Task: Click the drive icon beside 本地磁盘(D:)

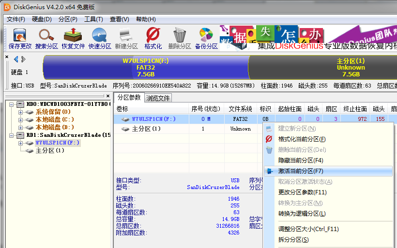Action: click(30, 128)
